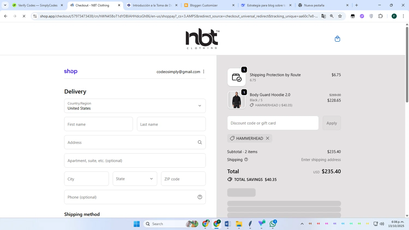
Task: Click the Discount code or gift card field
Action: point(273,123)
